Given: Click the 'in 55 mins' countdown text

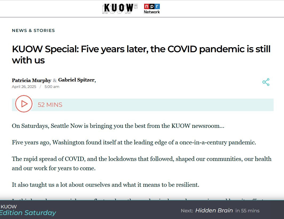Looking at the screenshot, I should [x=247, y=211].
